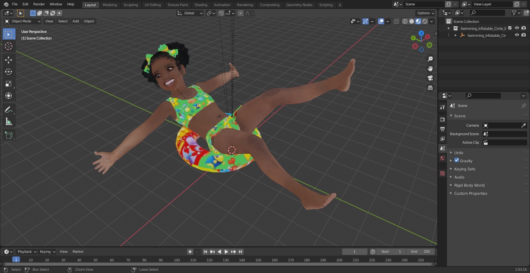530x273 pixels.
Task: Select the Cursor tool in toolbar
Action: click(x=9, y=46)
